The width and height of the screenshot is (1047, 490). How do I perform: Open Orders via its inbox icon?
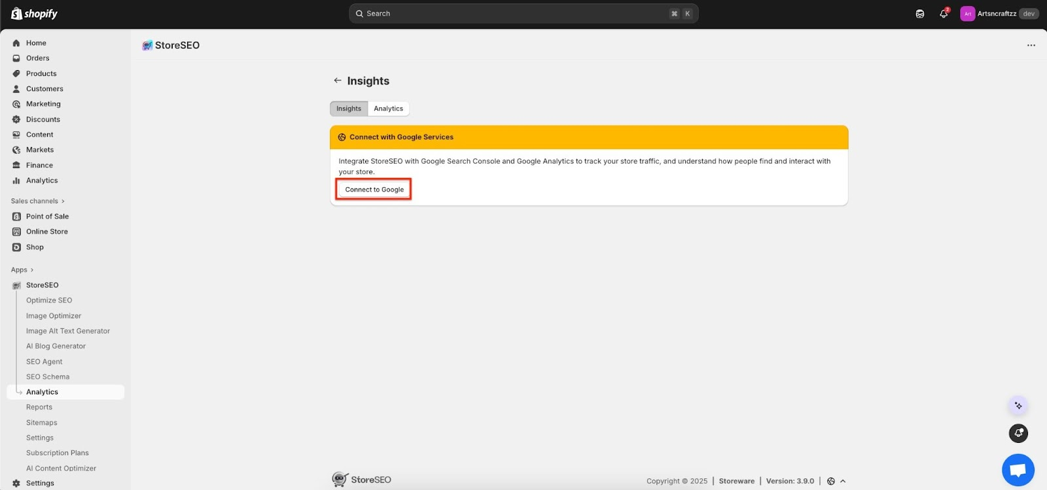16,58
